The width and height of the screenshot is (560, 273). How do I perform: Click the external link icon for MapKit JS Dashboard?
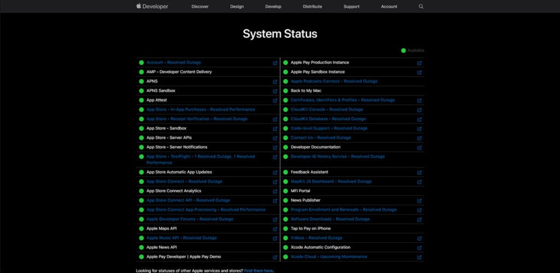tap(419, 182)
